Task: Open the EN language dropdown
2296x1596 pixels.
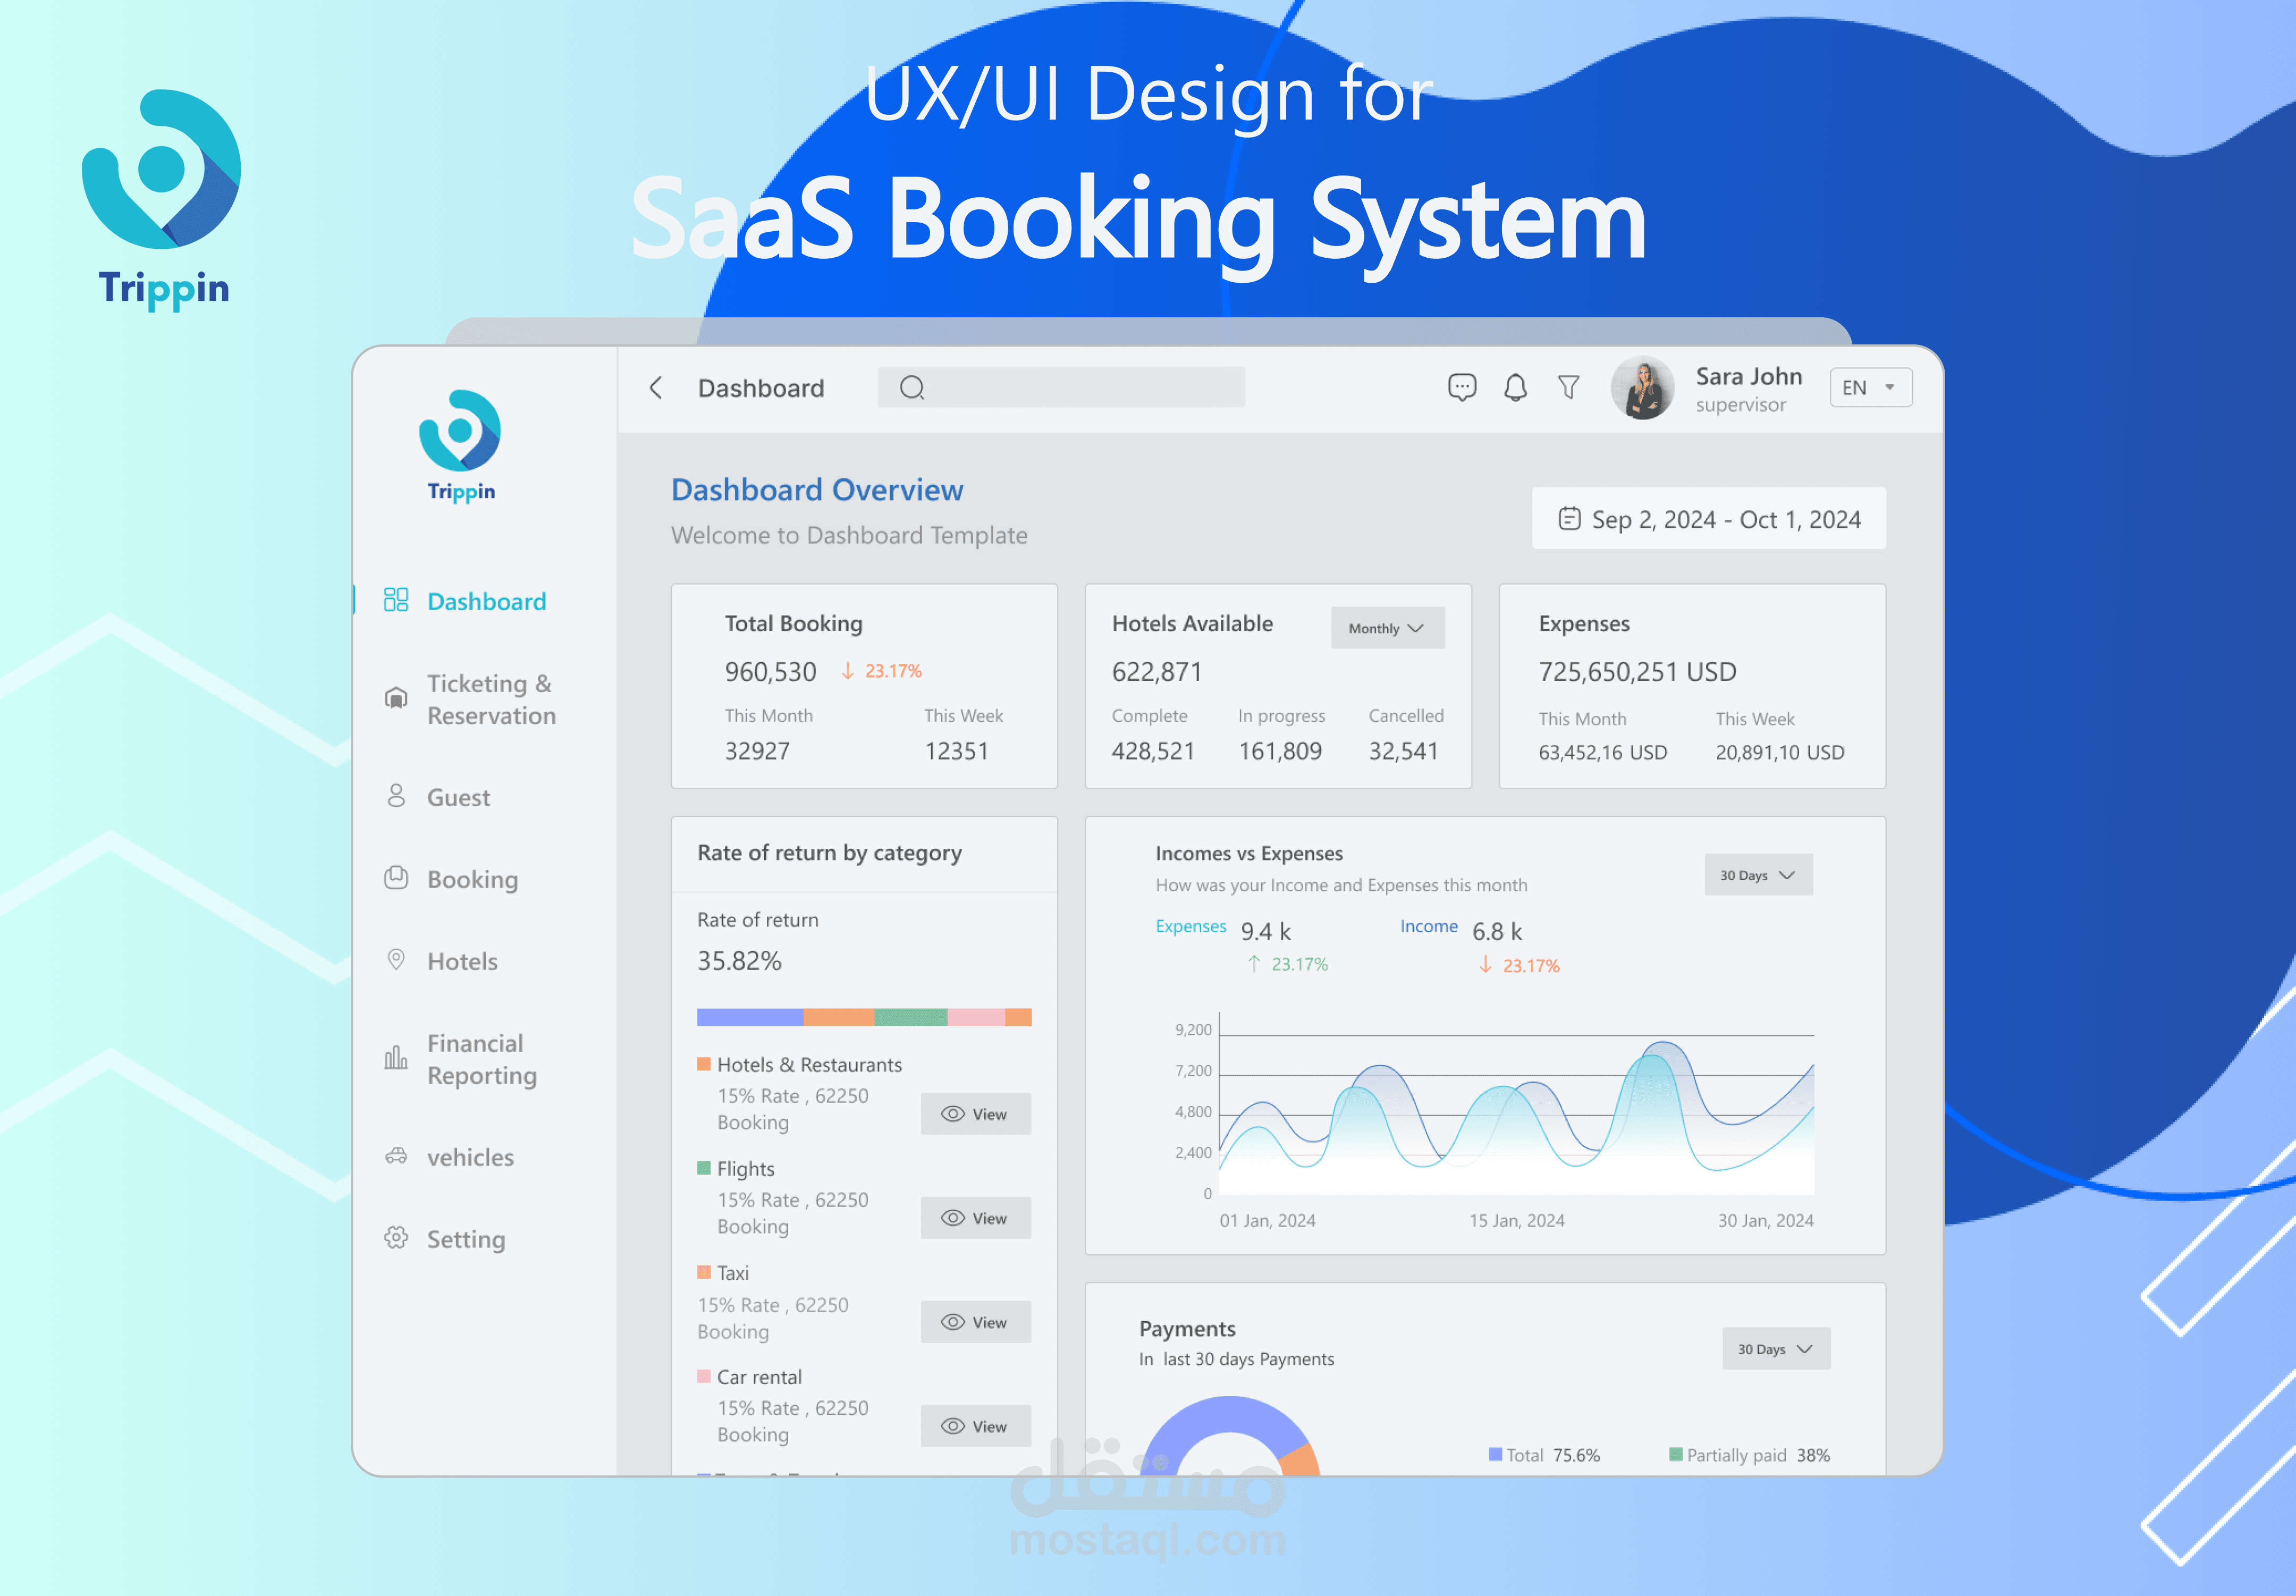Action: tap(1870, 388)
